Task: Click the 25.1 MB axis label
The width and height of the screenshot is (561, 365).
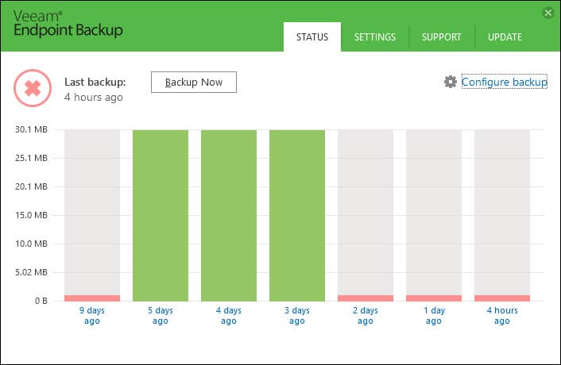Action: click(x=31, y=158)
